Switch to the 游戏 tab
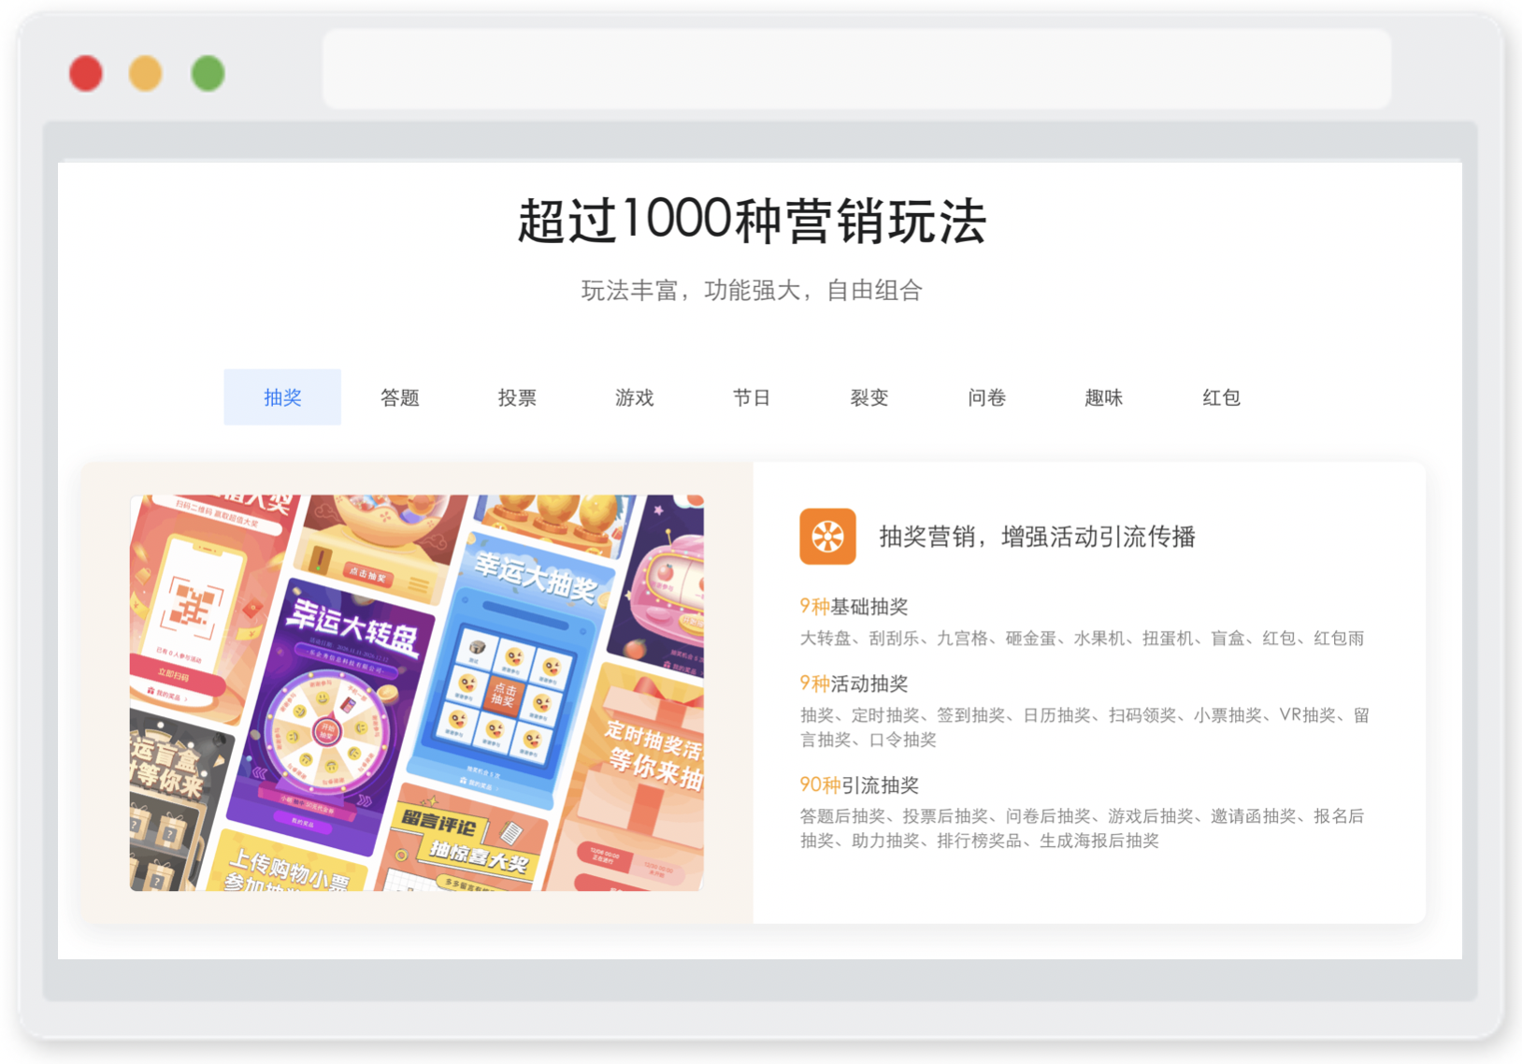The width and height of the screenshot is (1522, 1064). [635, 397]
